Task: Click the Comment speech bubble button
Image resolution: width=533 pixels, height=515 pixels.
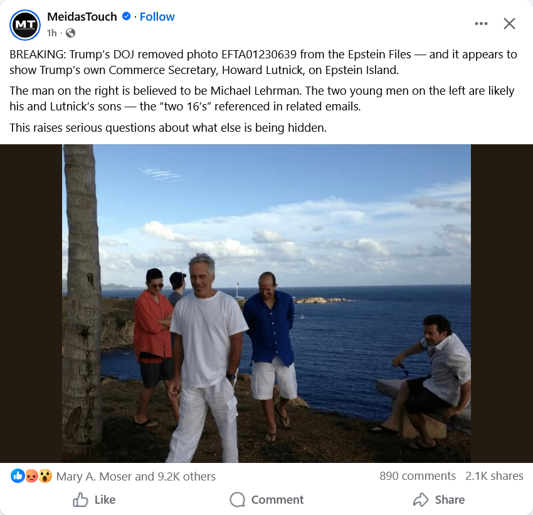Action: pos(266,499)
